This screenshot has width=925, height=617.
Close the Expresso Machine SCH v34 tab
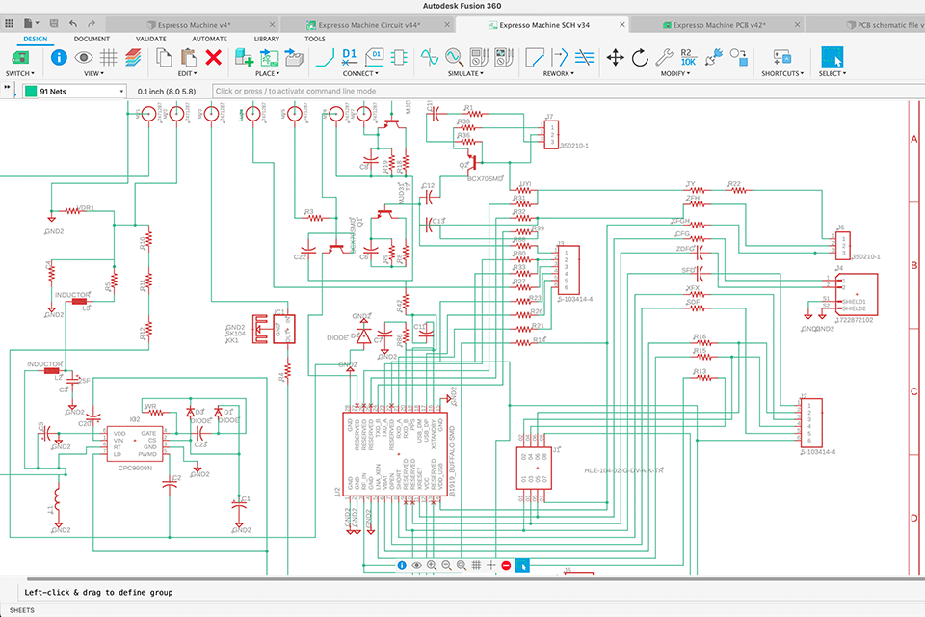[621, 25]
